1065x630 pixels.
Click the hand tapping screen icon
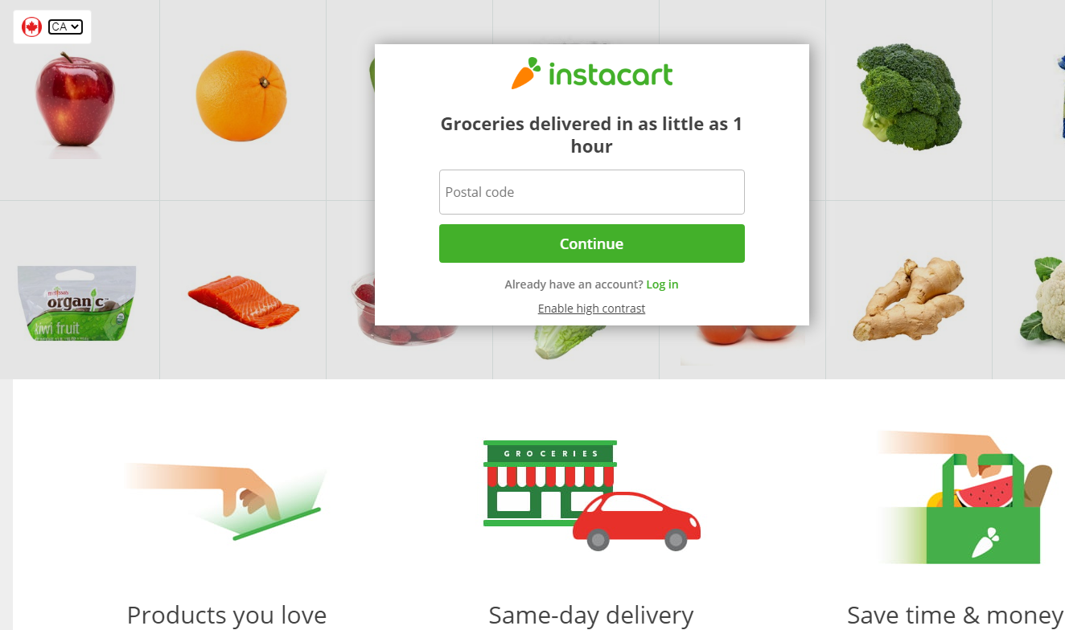pos(225,501)
